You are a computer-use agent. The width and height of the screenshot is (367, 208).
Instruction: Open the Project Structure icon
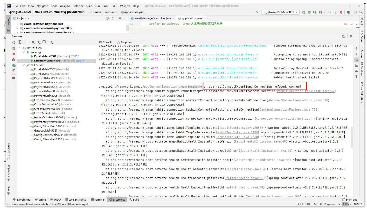348,12
